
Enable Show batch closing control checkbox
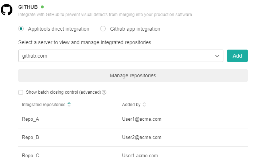point(21,92)
